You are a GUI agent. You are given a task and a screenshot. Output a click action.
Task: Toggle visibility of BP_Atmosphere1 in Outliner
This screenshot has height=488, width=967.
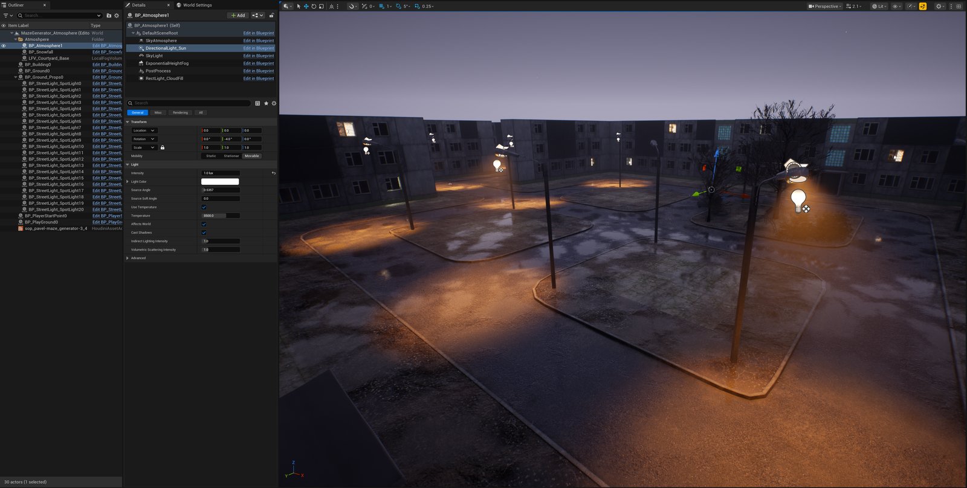(4, 46)
